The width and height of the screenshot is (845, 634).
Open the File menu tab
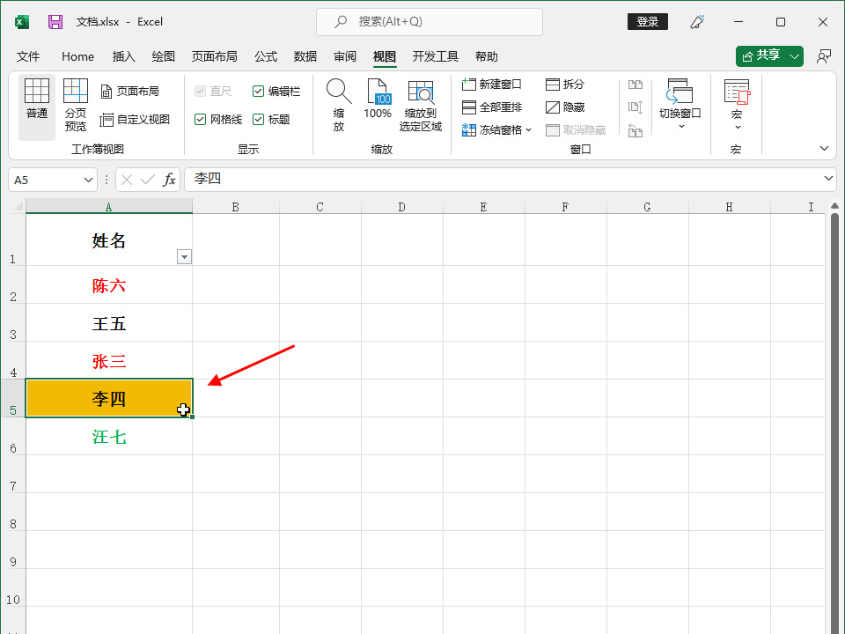28,56
